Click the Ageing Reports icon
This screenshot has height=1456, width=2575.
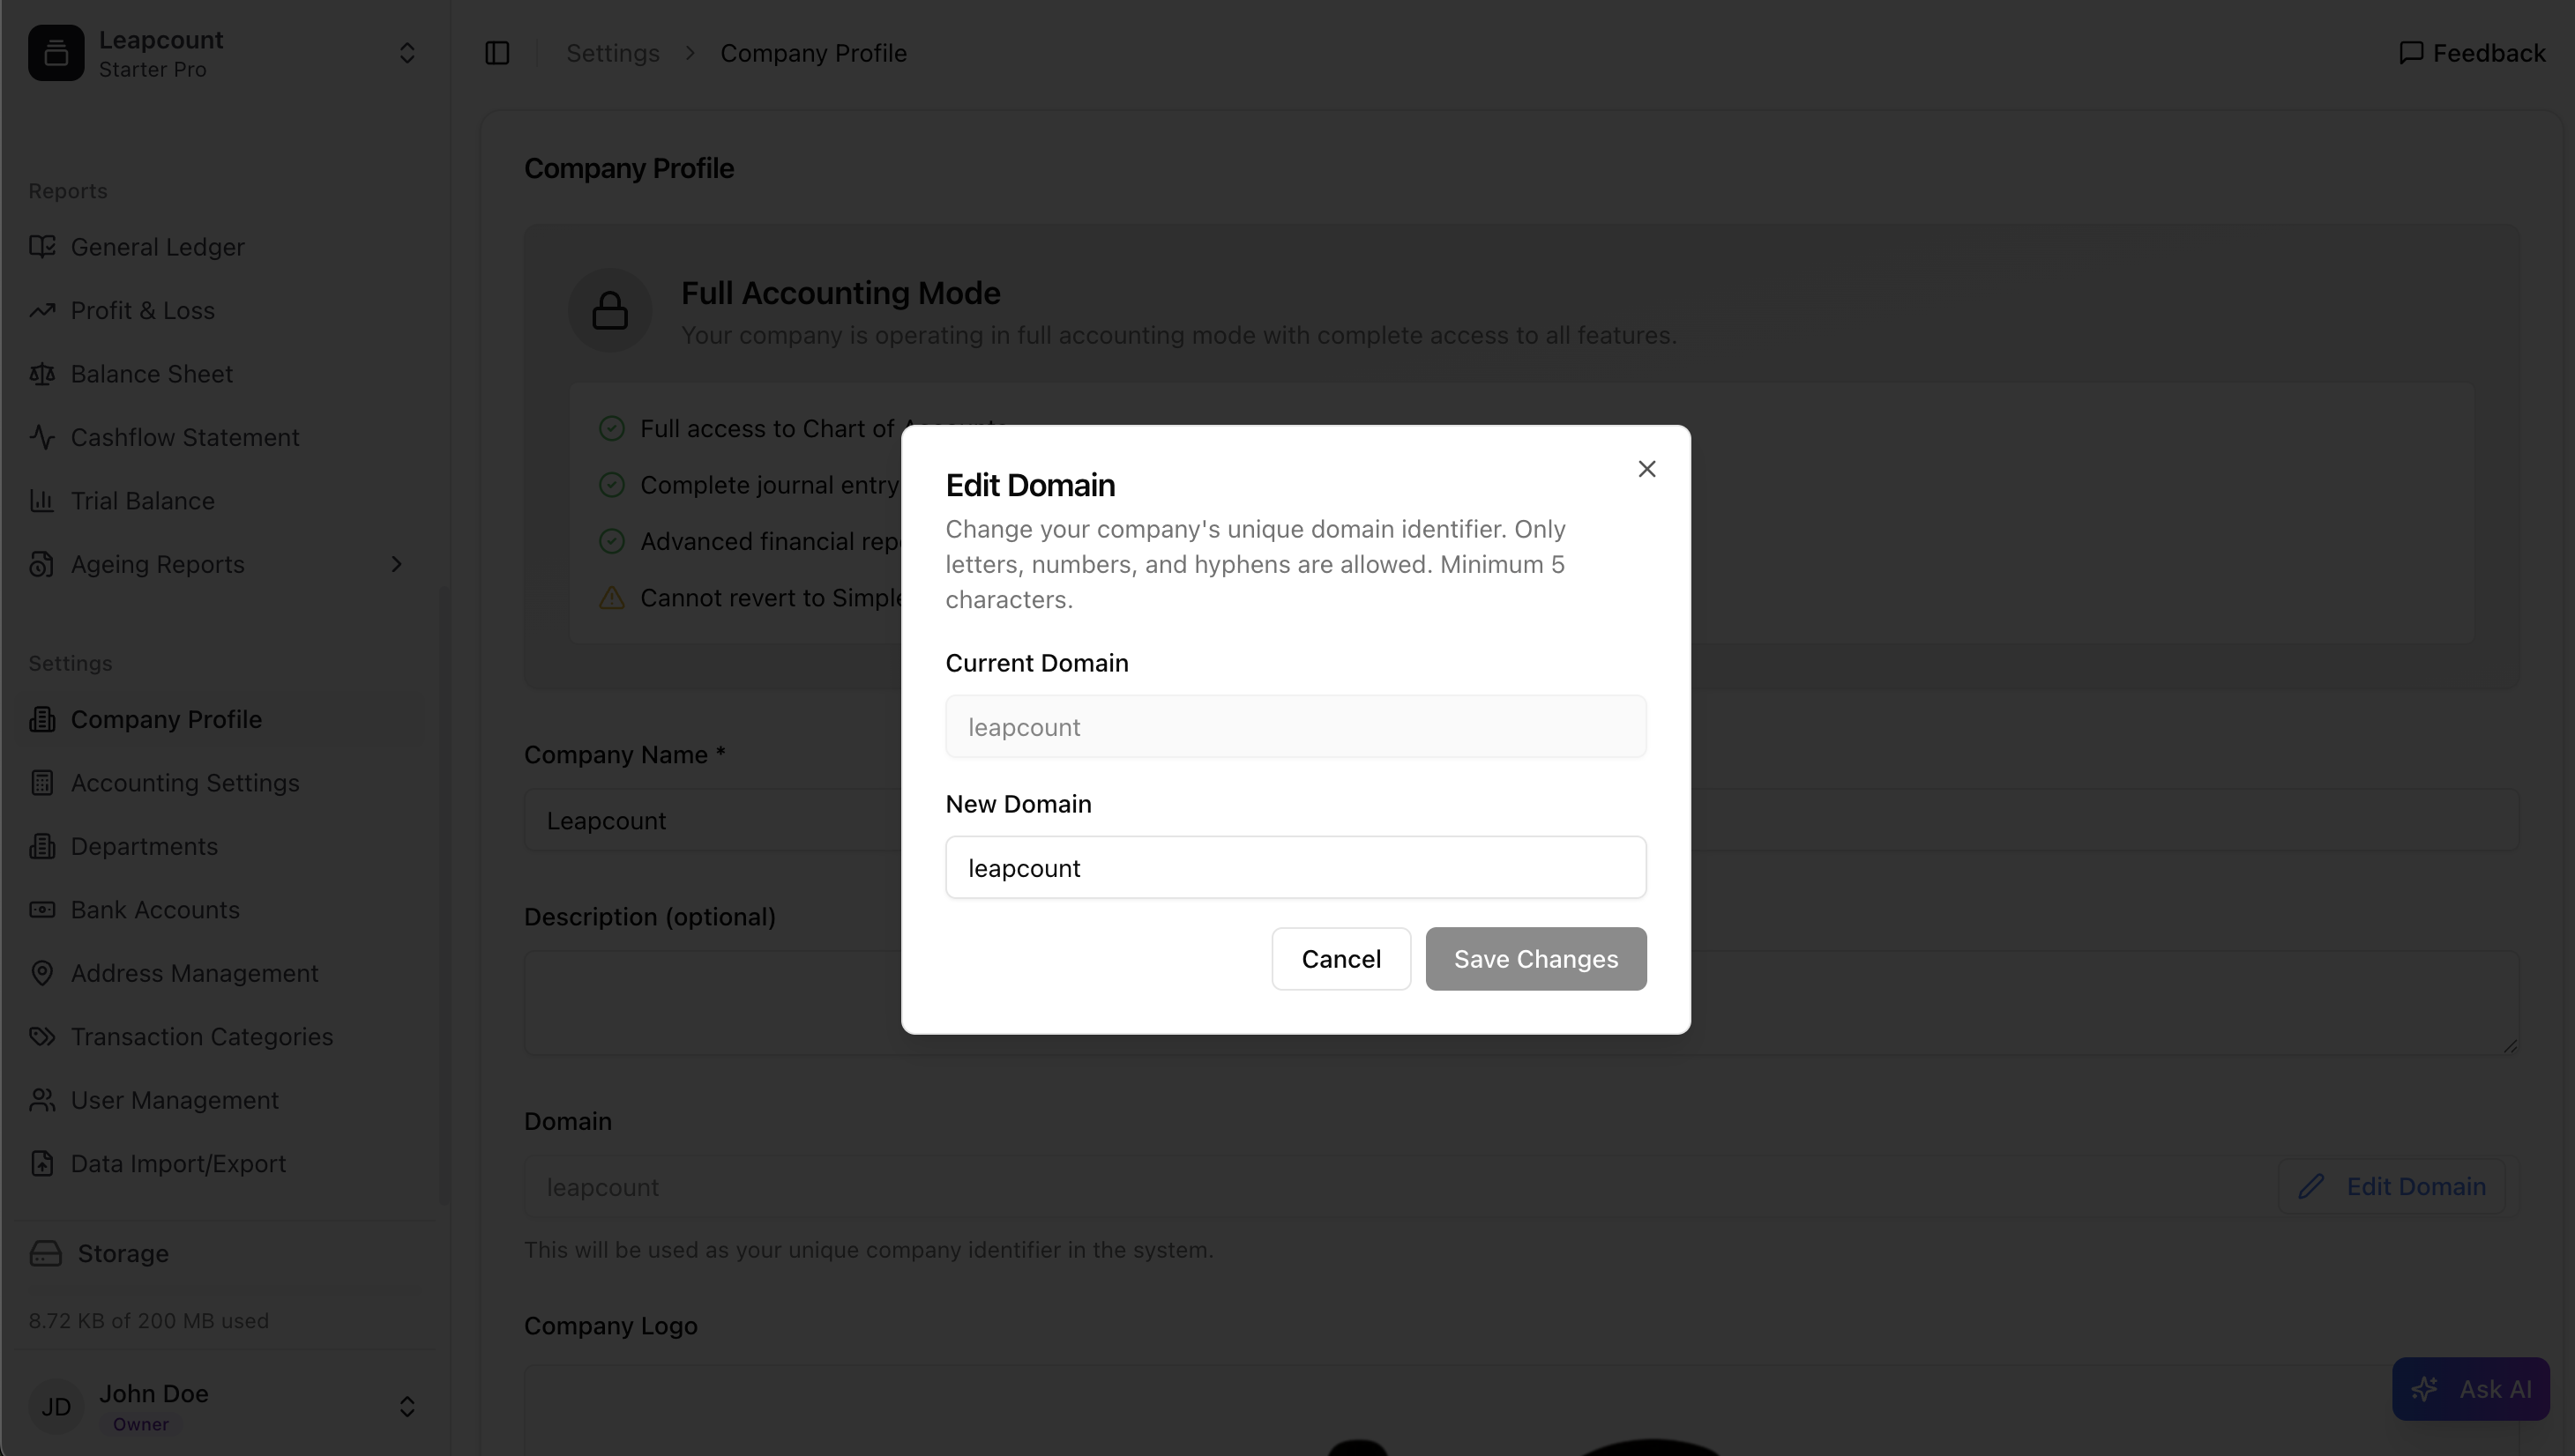pos(42,564)
